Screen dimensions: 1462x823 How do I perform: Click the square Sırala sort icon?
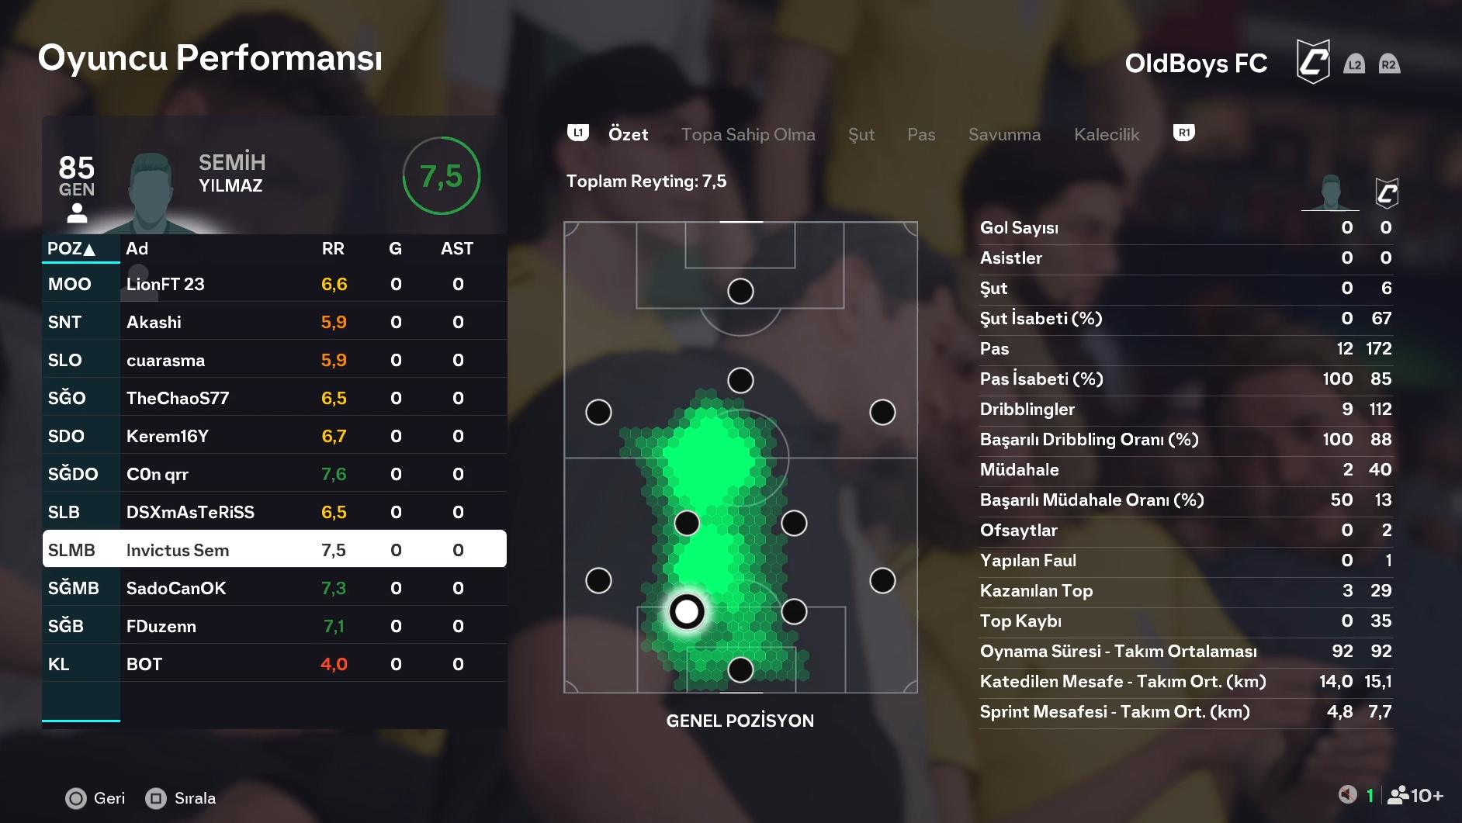[156, 798]
